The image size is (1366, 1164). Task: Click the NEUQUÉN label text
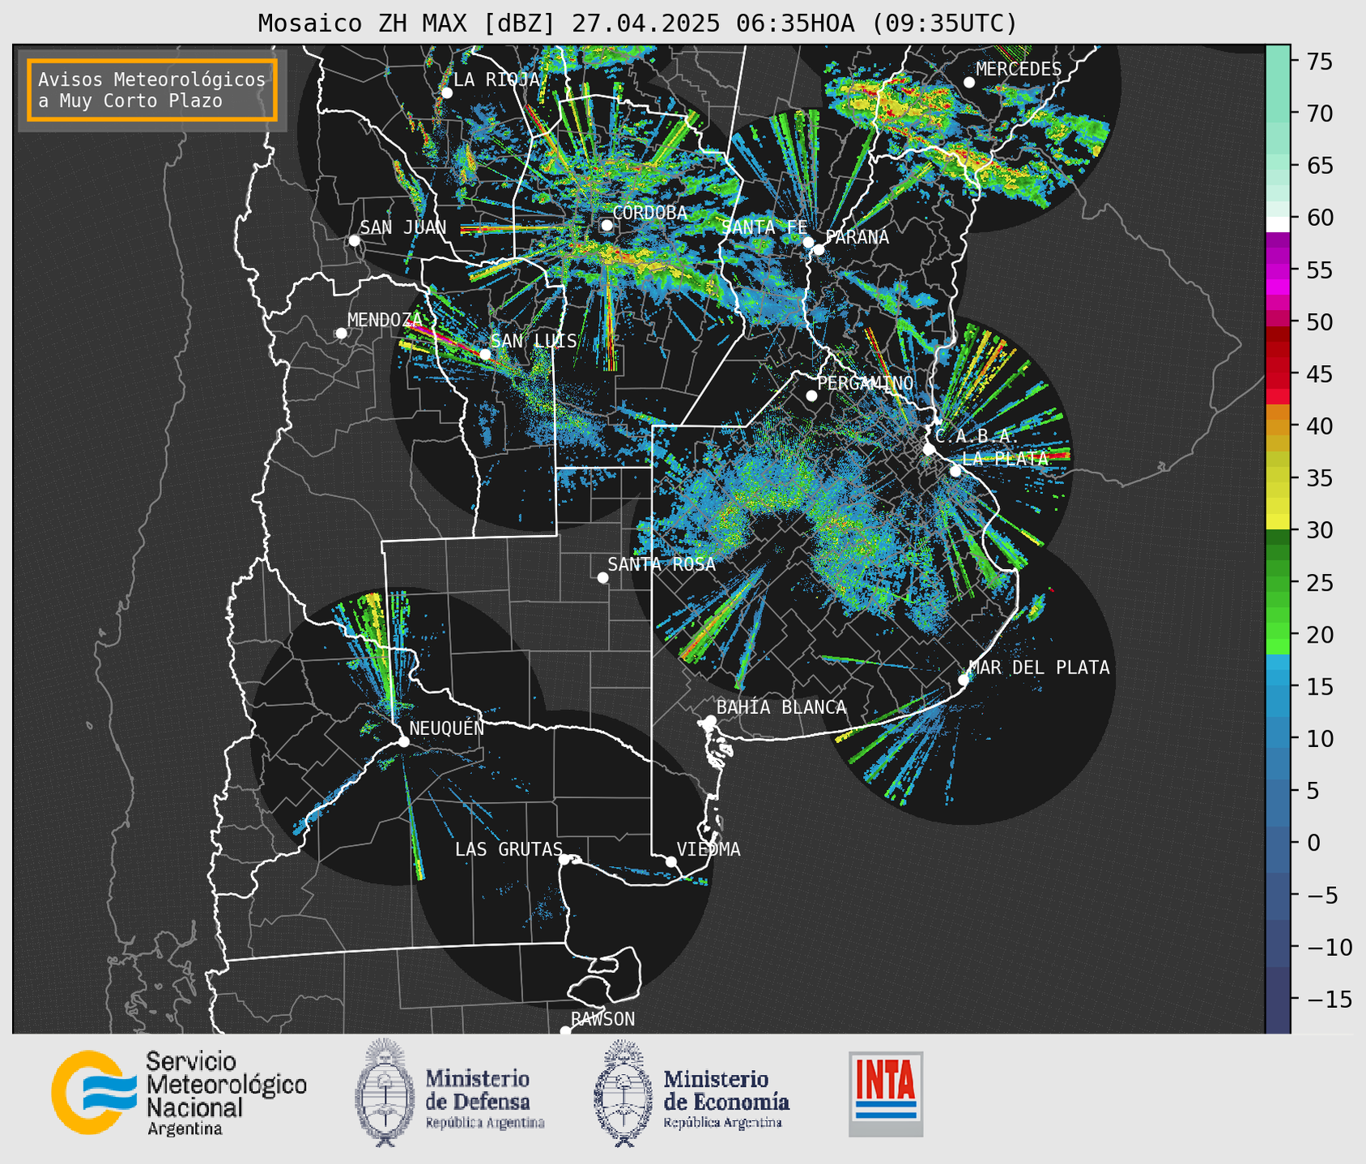(447, 728)
